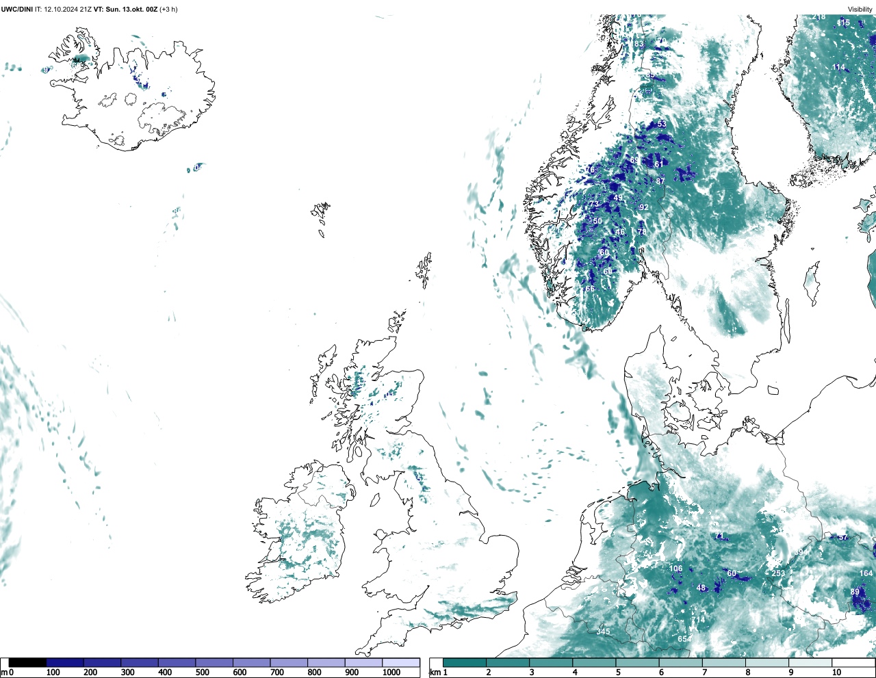Click the darkest blue 100–200 m legend segment
This screenshot has width=876, height=678.
65,662
